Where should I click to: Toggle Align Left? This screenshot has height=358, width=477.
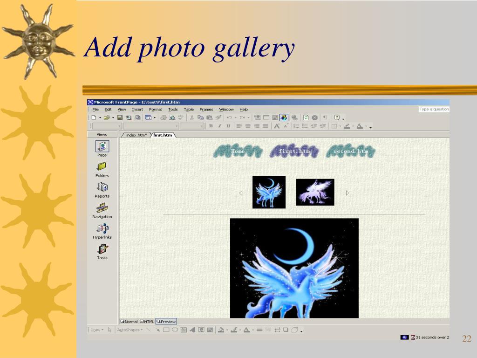239,126
